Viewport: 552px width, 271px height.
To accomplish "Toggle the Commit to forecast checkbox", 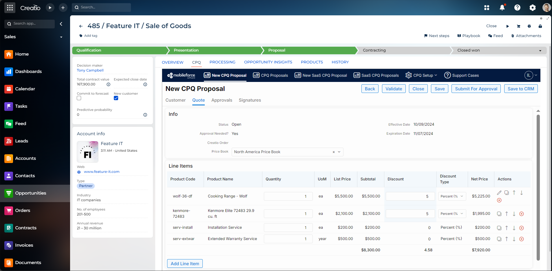I will tap(79, 98).
